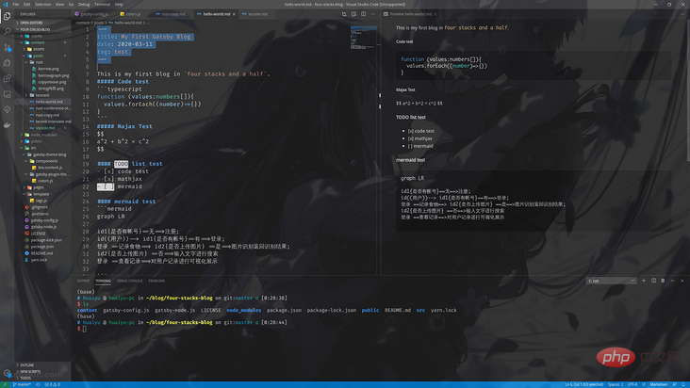Switch to the Problems panel tab
Image resolution: width=690 pixels, height=388 pixels.
[x=156, y=281]
